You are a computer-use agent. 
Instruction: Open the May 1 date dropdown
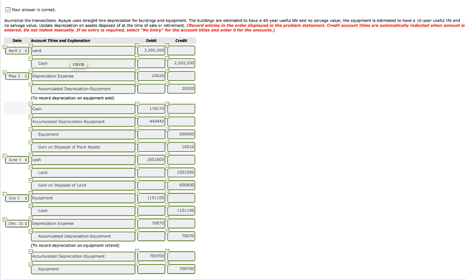(17, 76)
